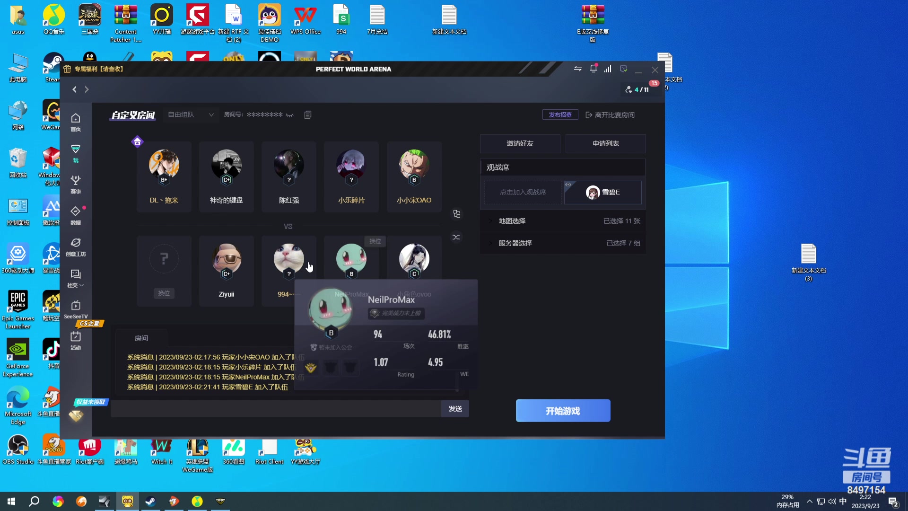Click the copy room number icon

(308, 115)
